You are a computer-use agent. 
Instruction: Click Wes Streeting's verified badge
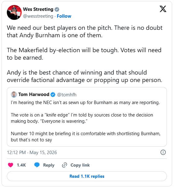pyautogui.click(x=57, y=9)
